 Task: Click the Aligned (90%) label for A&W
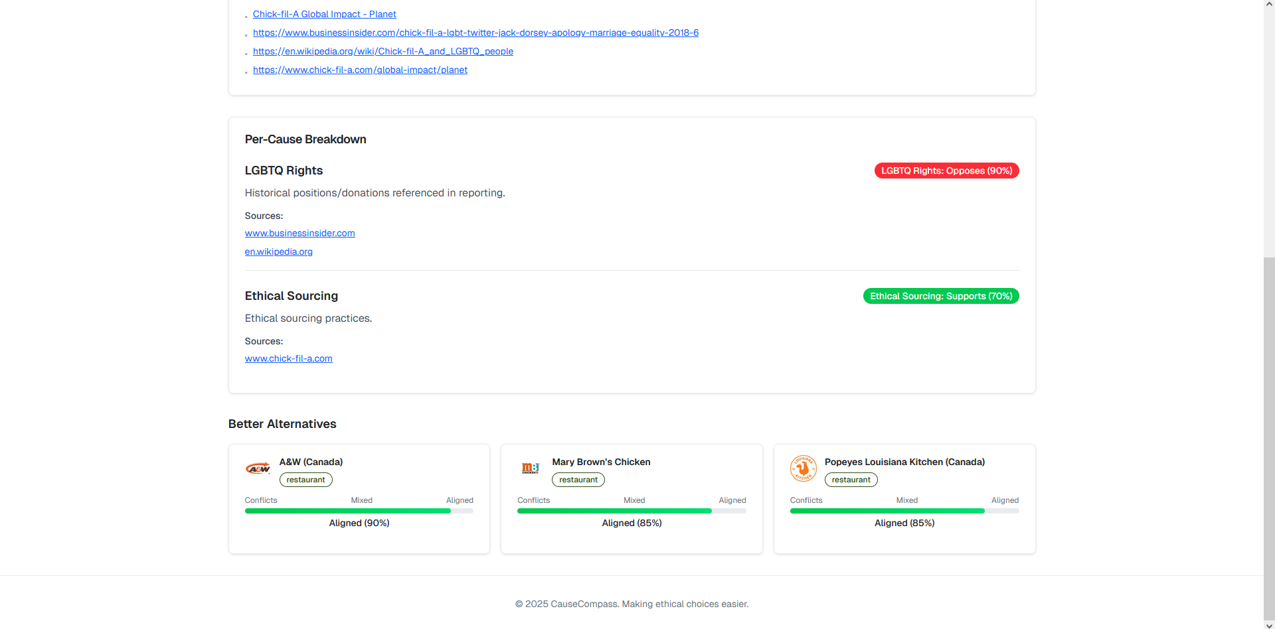(359, 523)
